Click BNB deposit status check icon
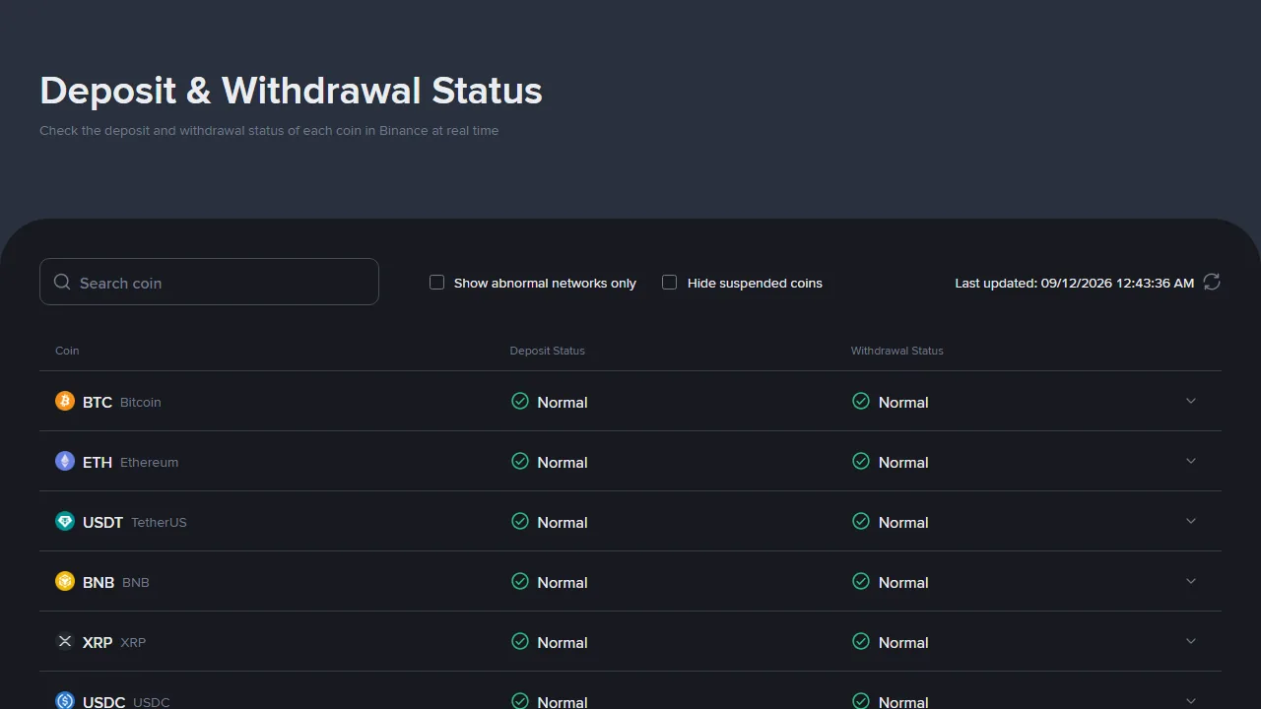Viewport: 1261px width, 709px height. (520, 581)
